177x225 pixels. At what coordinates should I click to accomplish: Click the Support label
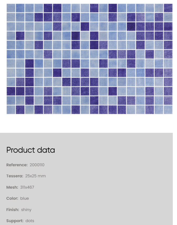15,221
